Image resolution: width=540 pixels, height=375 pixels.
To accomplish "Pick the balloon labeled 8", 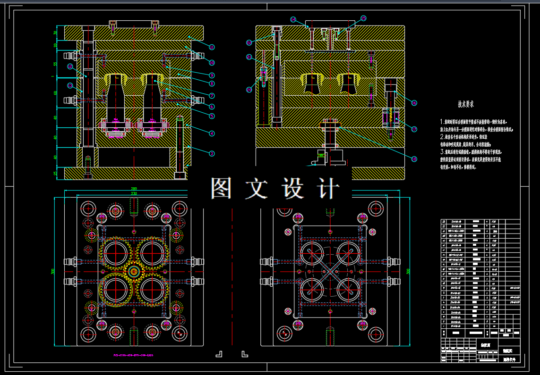I will click(x=212, y=83).
